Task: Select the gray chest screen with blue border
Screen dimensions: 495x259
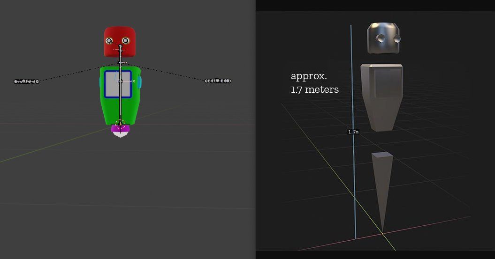Action: click(x=118, y=84)
